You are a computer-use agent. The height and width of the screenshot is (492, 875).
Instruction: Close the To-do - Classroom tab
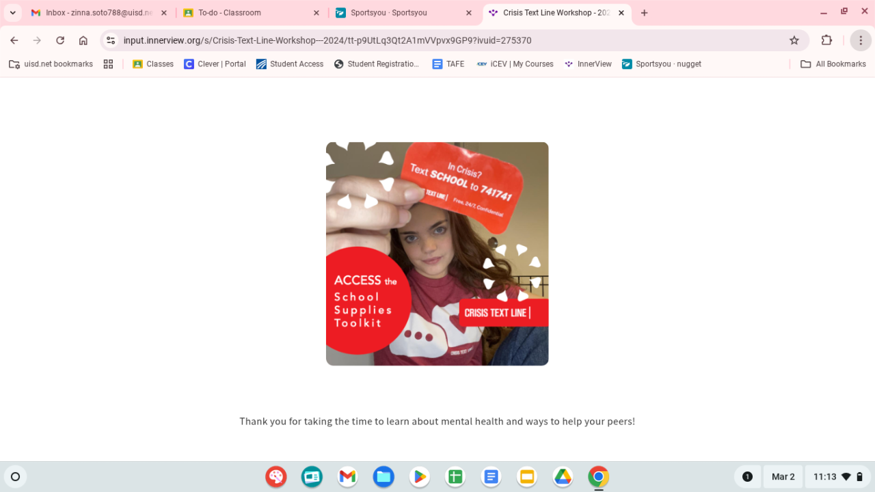click(316, 13)
